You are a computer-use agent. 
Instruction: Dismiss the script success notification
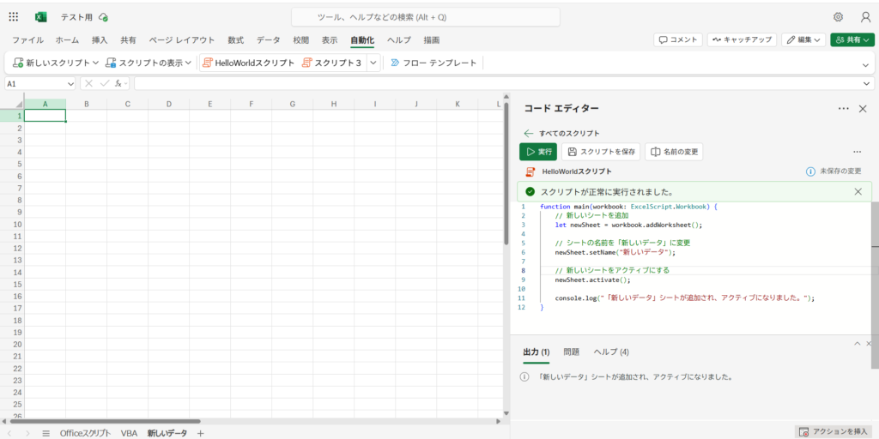point(858,192)
